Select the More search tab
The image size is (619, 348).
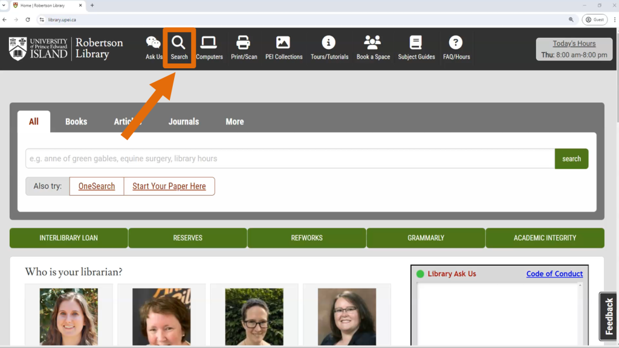(235, 121)
